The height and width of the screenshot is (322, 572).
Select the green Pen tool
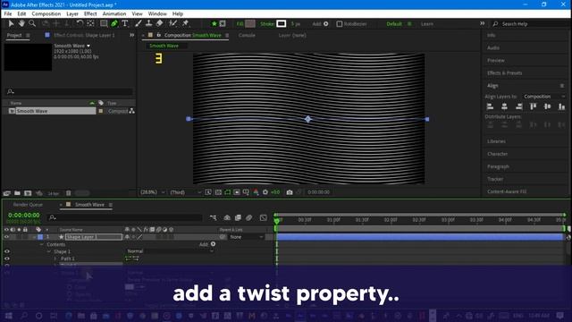tap(114, 24)
